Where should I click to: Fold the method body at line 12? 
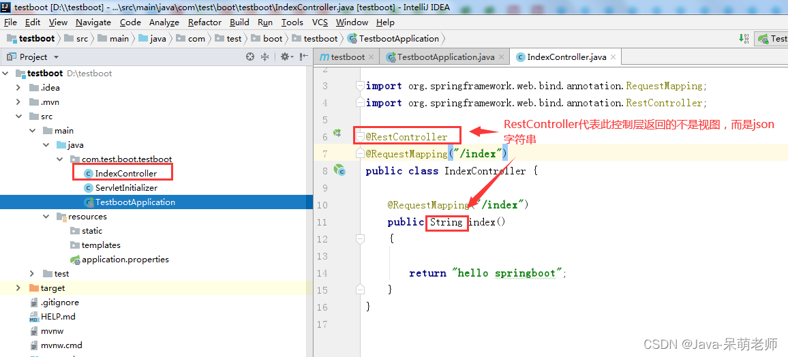point(360,239)
